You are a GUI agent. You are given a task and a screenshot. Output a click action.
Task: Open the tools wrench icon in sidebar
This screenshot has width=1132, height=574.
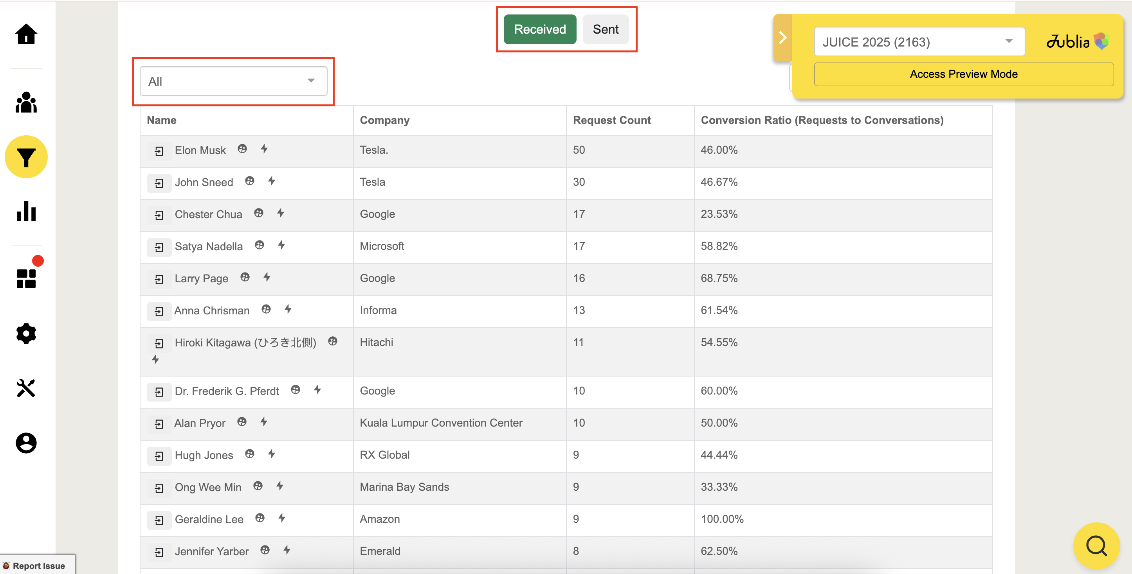26,388
